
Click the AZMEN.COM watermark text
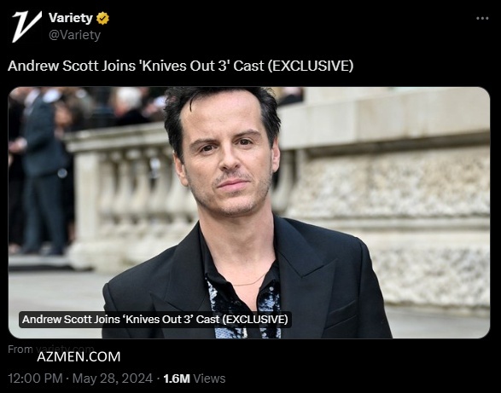pyautogui.click(x=79, y=356)
